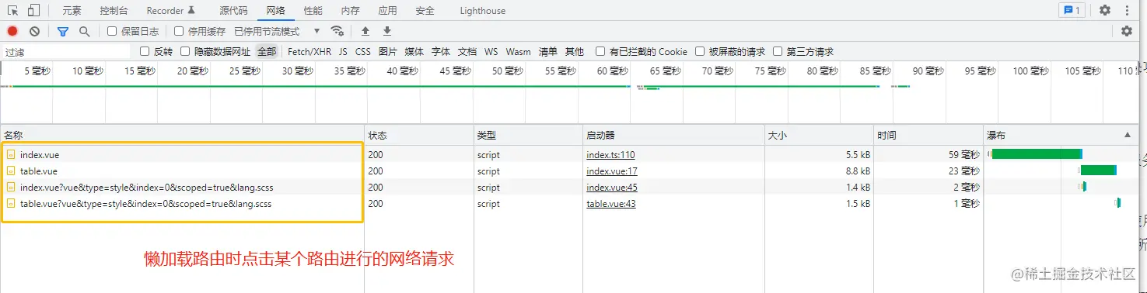Filter requests by 字体 type
Image resolution: width=1147 pixels, height=293 pixels.
[441, 51]
